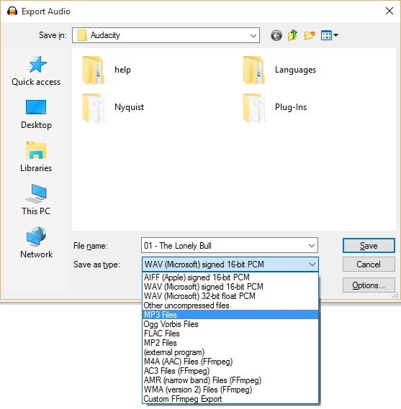Image resolution: width=401 pixels, height=409 pixels.
Task: Click the Audacity headphones title icon
Action: pyautogui.click(x=12, y=12)
